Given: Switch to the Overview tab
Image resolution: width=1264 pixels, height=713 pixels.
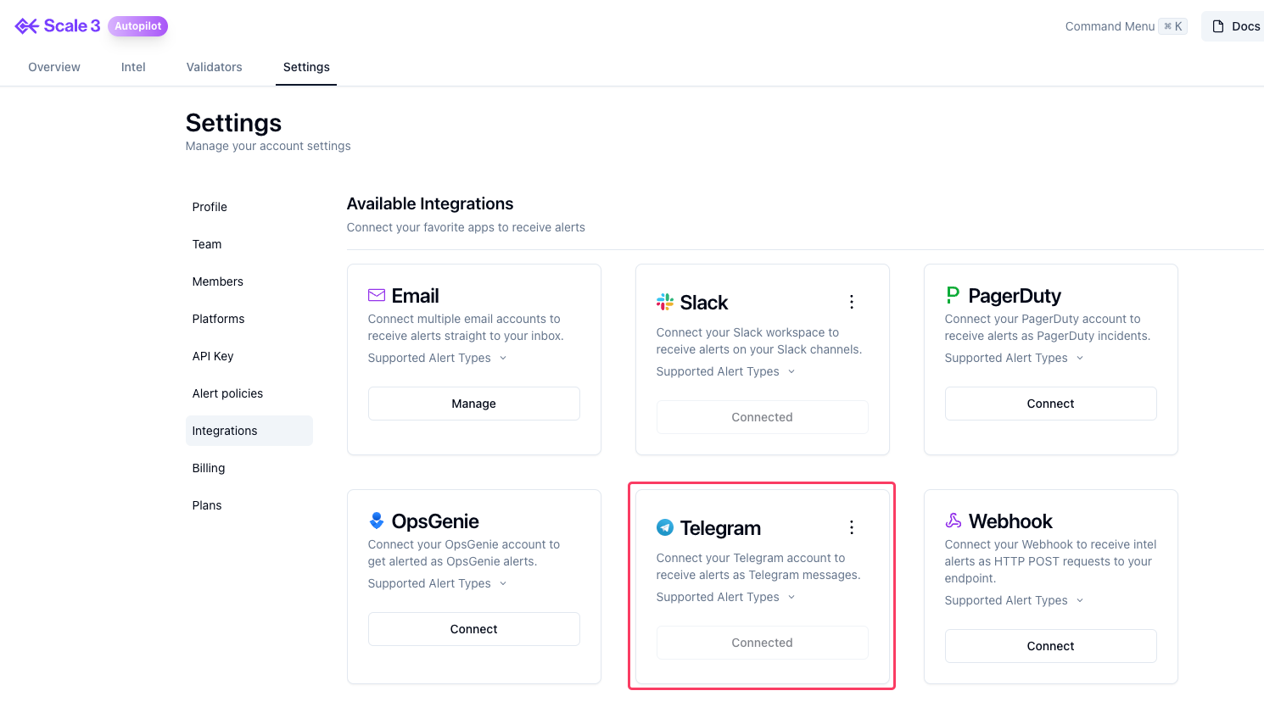Looking at the screenshot, I should pyautogui.click(x=54, y=67).
